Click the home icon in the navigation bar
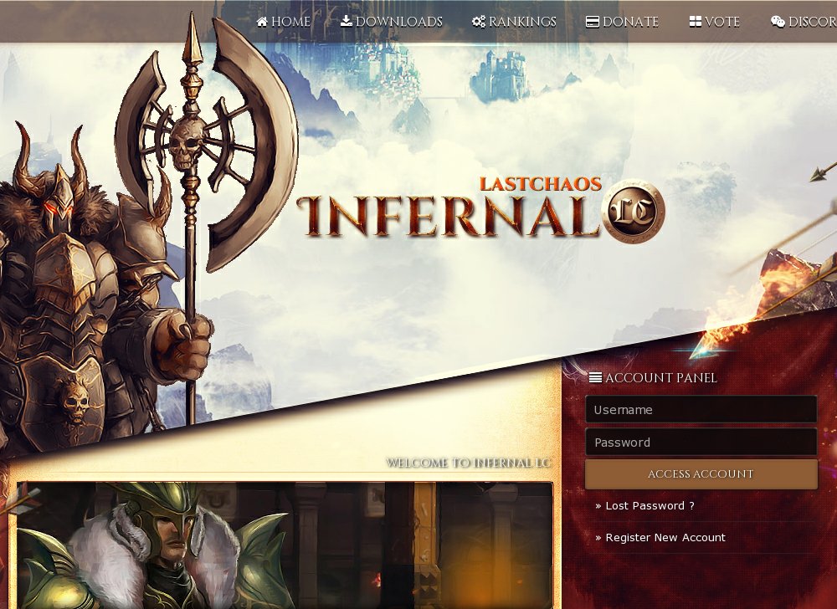837x609 pixels. 263,22
